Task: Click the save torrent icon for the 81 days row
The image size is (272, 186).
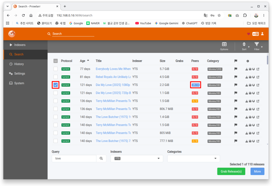Action: tap(250, 77)
